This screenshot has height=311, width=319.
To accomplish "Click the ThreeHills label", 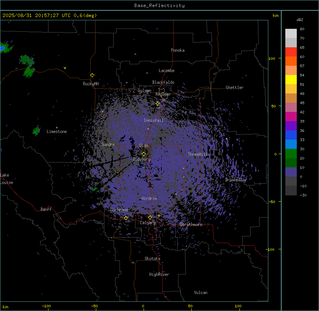I will 199,154.
